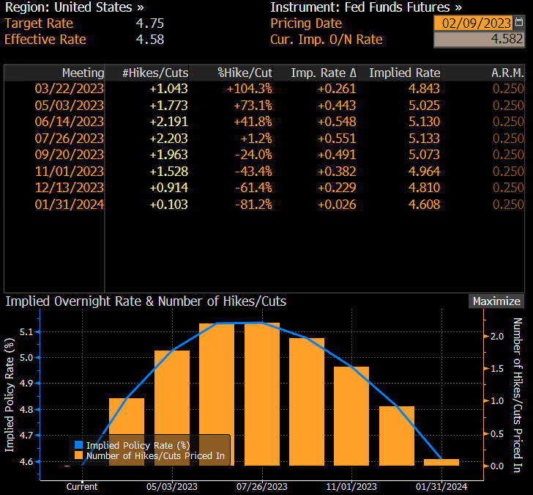This screenshot has width=533, height=495.
Task: Sort by the Meeting column header
Action: [83, 73]
